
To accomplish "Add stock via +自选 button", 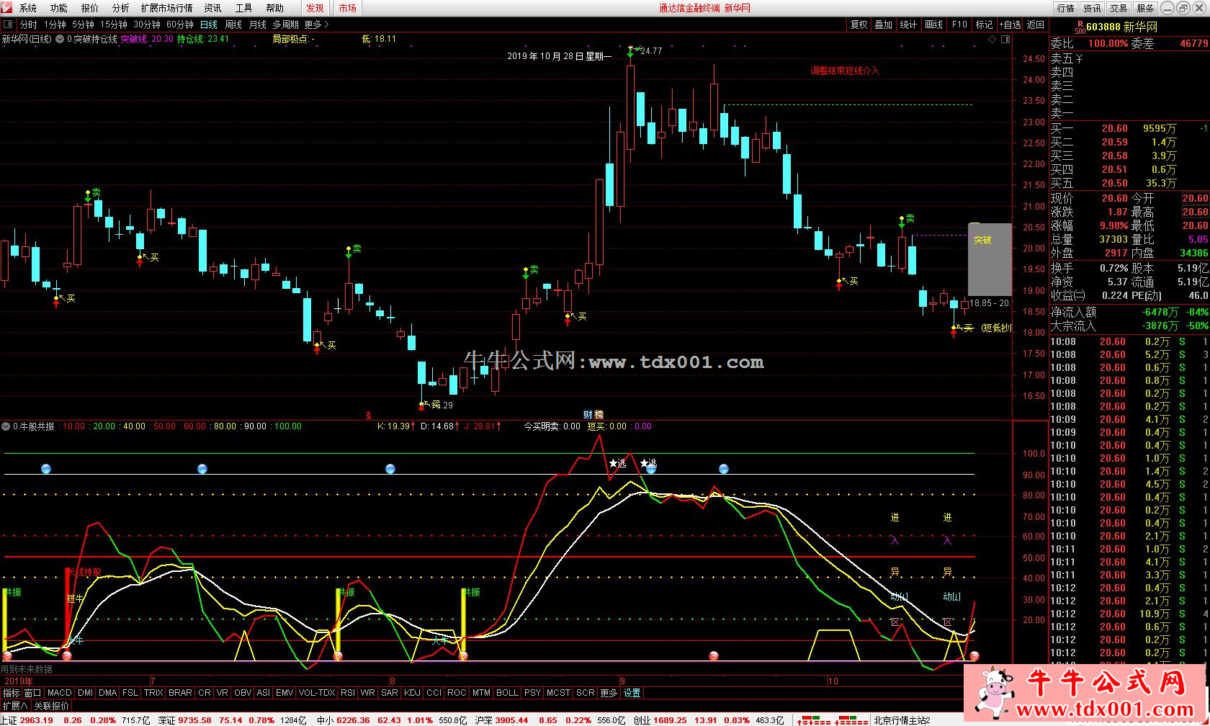I will [1010, 24].
